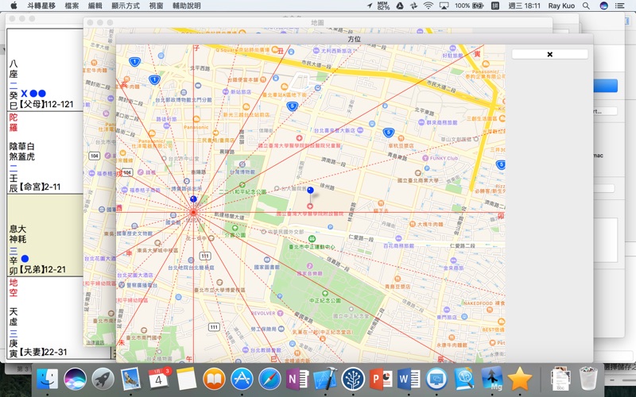Open the 編輯 menu
The width and height of the screenshot is (636, 397).
coord(95,6)
